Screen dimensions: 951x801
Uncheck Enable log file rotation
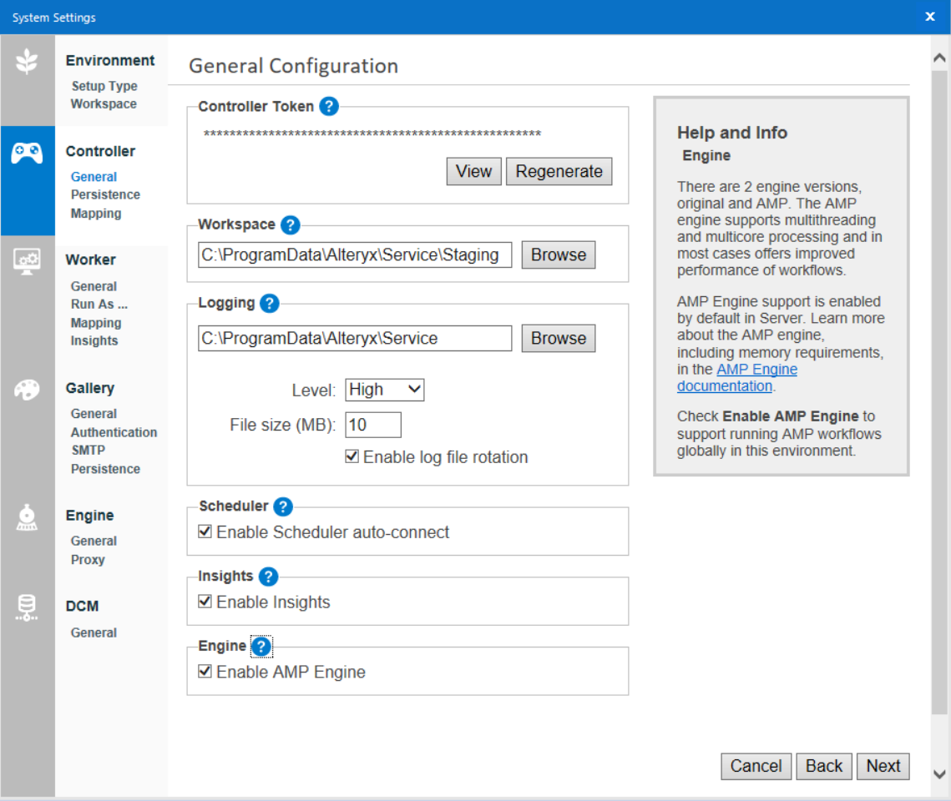(x=352, y=456)
